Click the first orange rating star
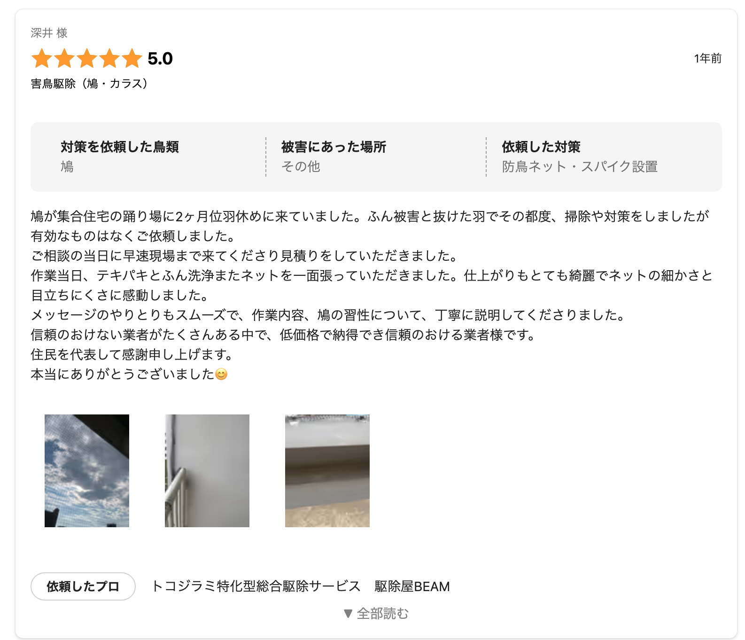Viewport: 745px width, 640px height. [x=42, y=59]
